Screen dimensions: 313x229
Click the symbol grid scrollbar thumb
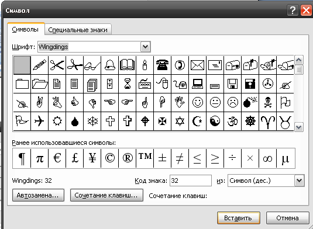pos(299,70)
